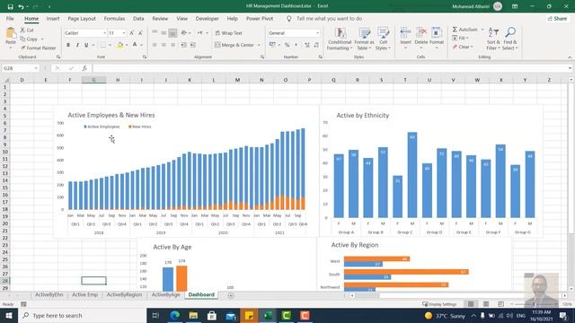The height and width of the screenshot is (323, 575).
Task: Open the Merge & Center dropdown arrow
Action: point(259,45)
